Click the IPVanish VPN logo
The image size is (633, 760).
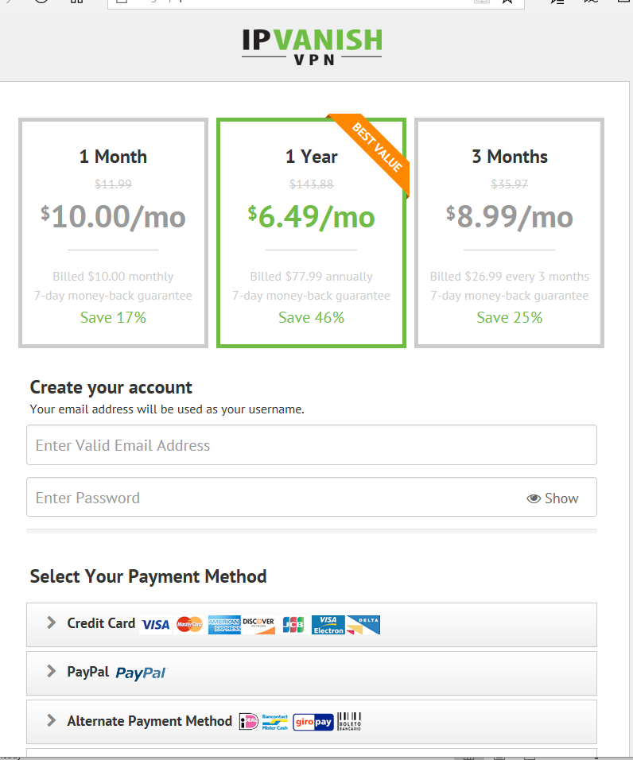point(313,47)
